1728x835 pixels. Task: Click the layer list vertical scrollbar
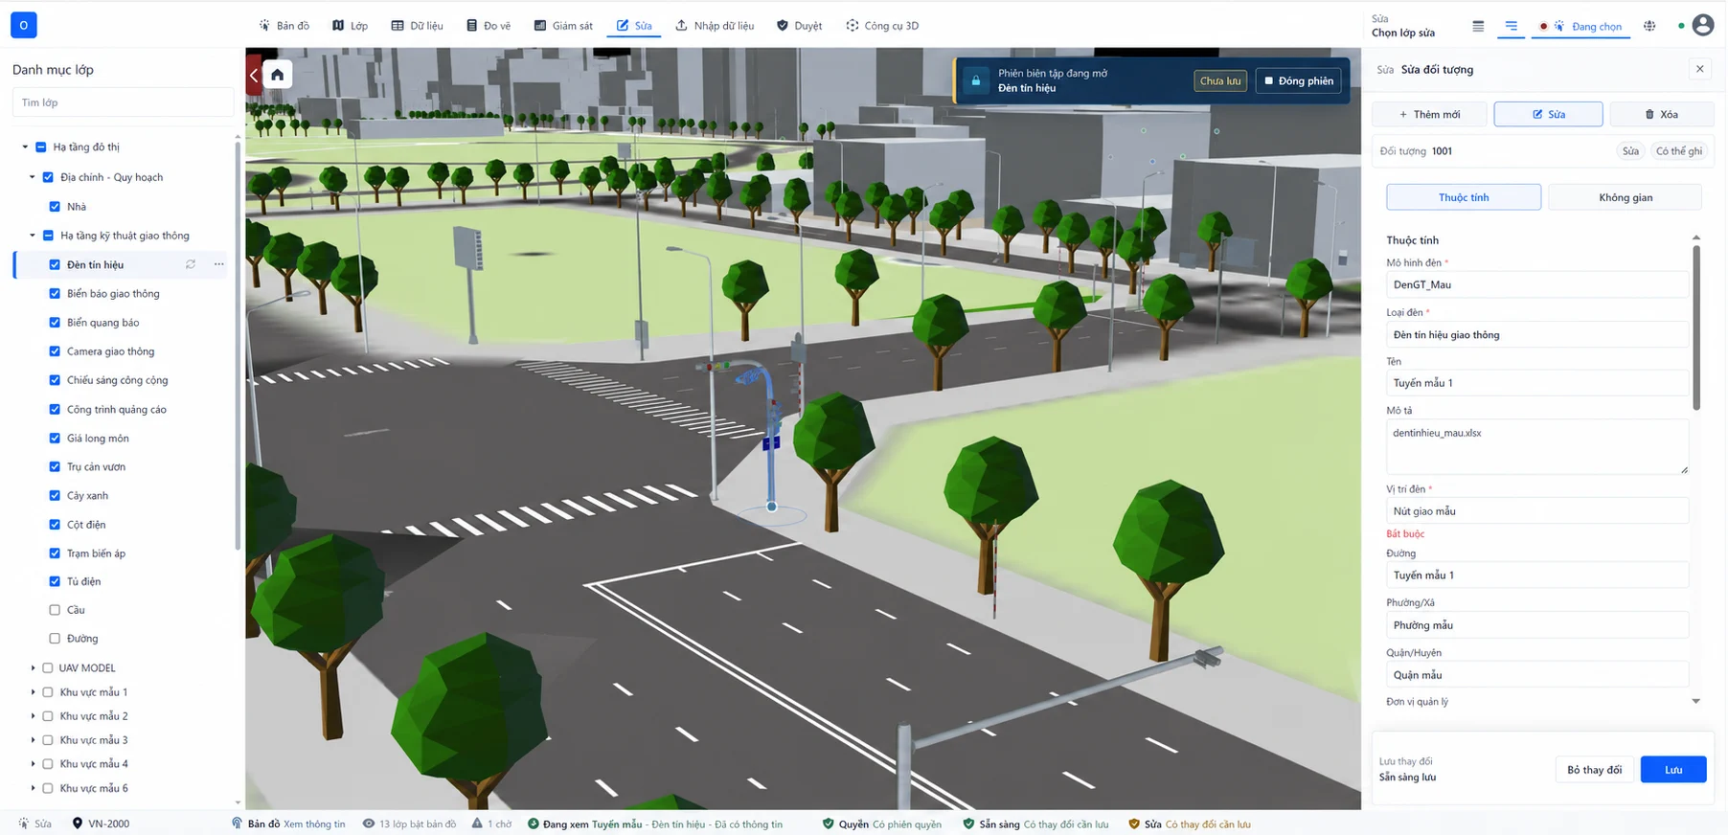[238, 345]
